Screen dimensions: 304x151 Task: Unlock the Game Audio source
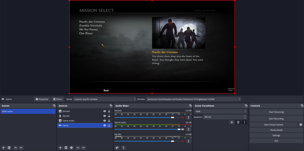[109, 120]
